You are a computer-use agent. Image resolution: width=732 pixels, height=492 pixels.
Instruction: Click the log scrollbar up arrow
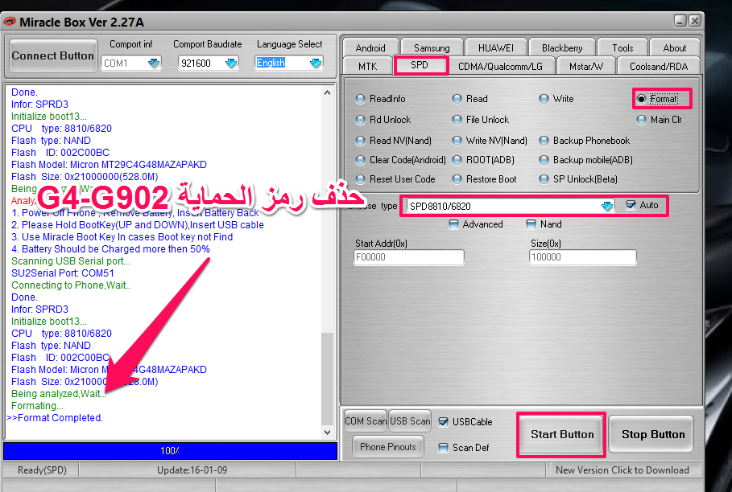click(x=328, y=92)
